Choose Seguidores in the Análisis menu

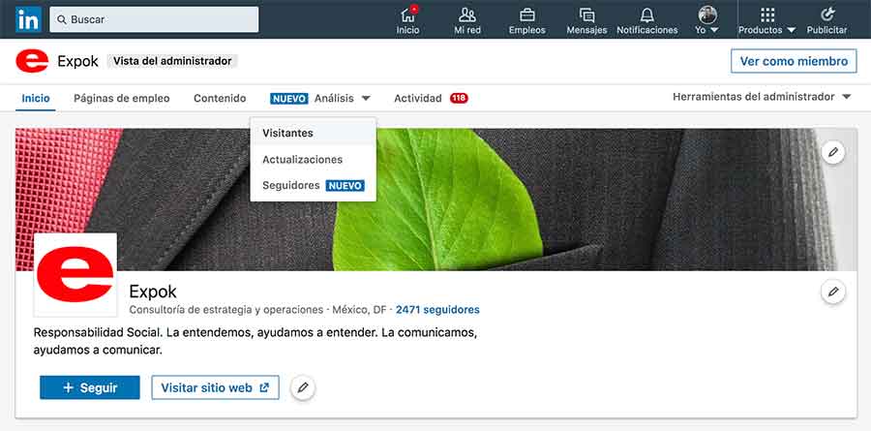click(x=291, y=185)
